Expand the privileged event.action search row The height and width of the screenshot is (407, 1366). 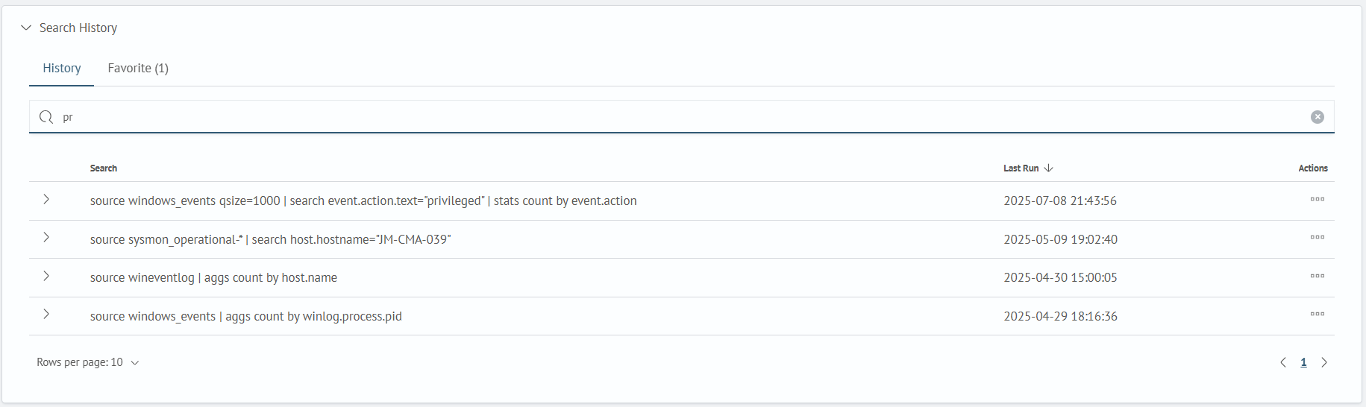coord(46,200)
